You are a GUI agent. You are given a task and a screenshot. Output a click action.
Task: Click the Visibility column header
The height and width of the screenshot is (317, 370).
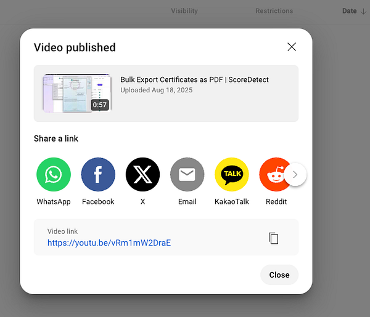click(184, 11)
